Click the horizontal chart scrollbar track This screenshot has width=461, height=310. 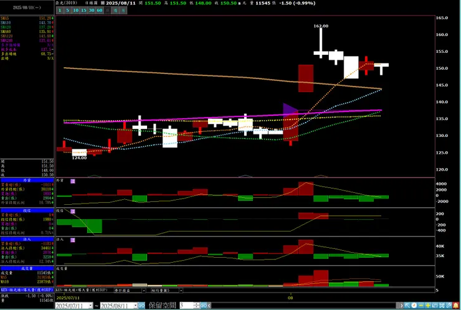click(x=303, y=306)
